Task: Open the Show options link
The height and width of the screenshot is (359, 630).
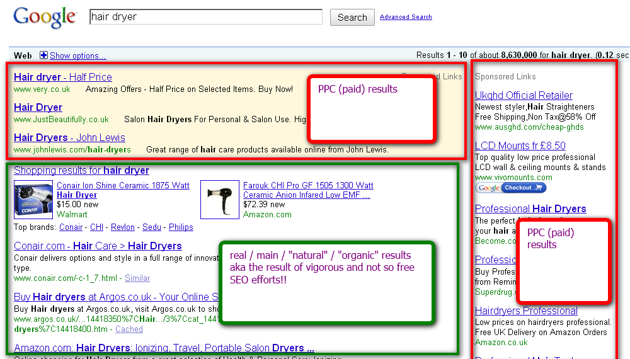Action: tap(78, 56)
